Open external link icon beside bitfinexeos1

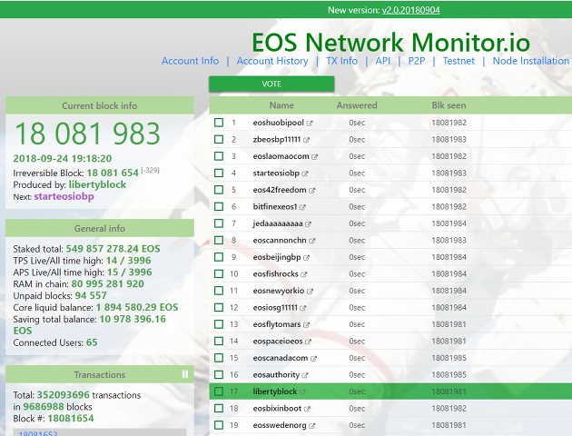302,207
